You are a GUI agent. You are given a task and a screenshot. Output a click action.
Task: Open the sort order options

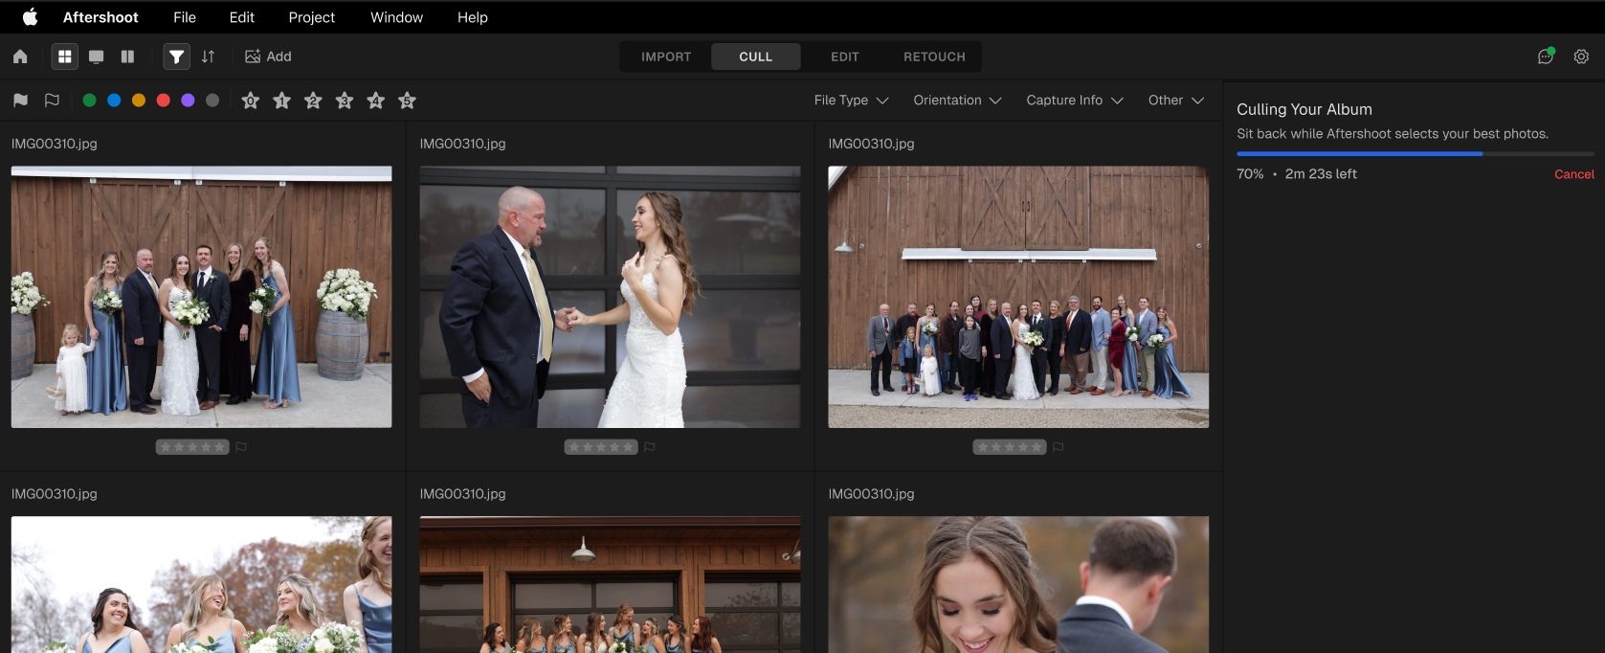tap(208, 56)
